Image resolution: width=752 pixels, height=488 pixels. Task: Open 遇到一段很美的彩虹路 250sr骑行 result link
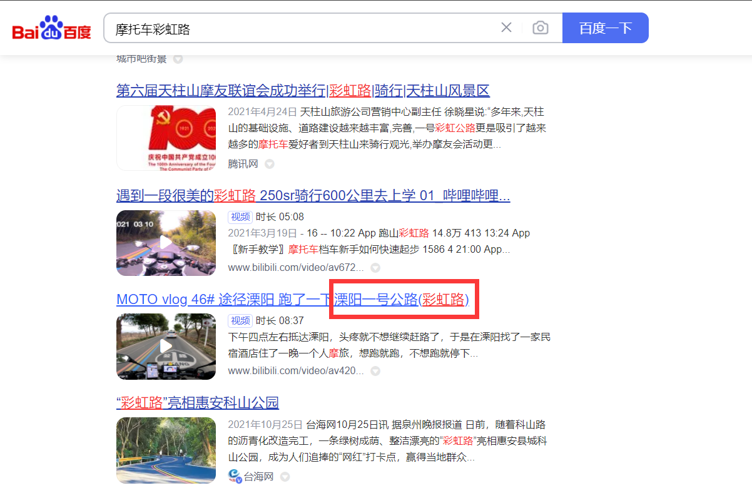(313, 196)
